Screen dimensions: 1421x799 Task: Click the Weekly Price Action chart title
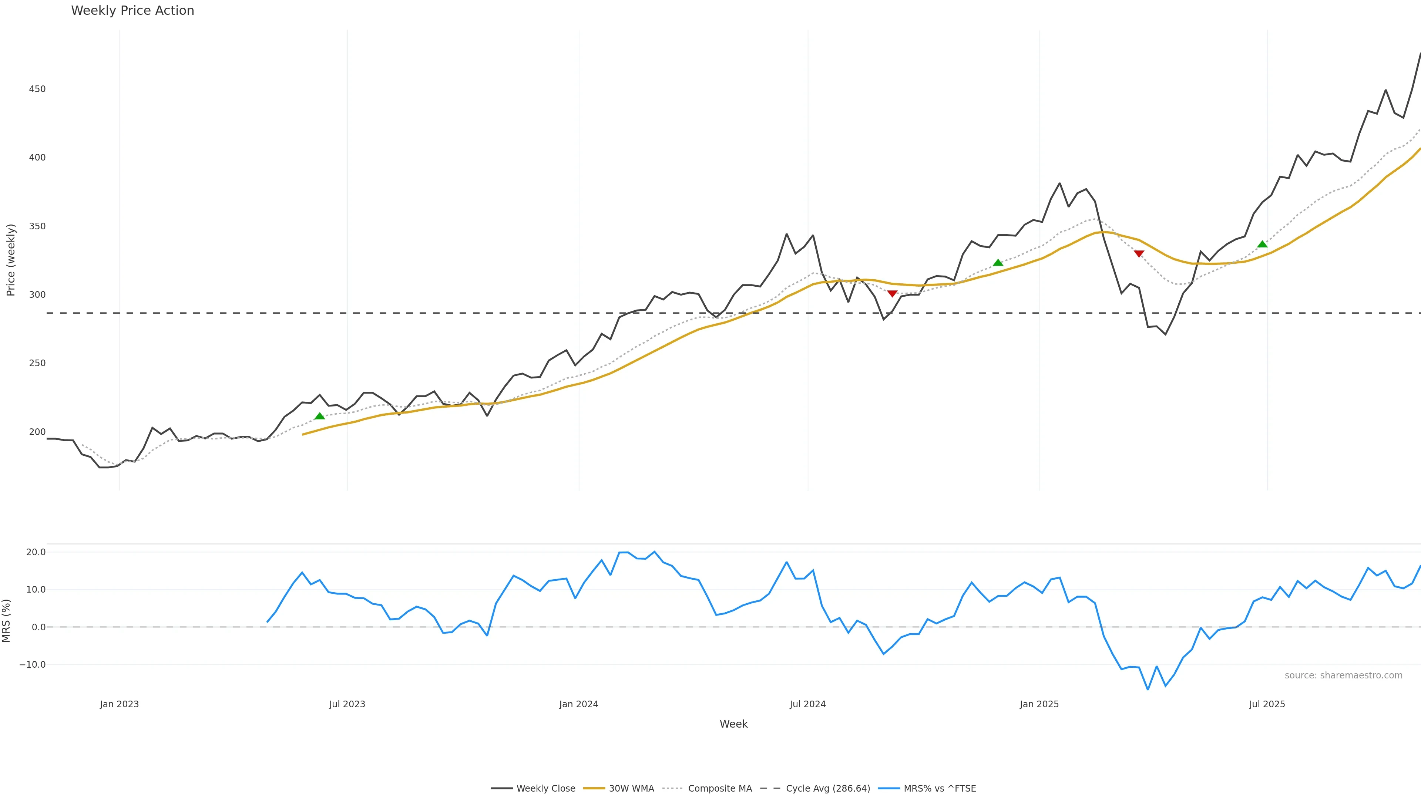point(132,10)
